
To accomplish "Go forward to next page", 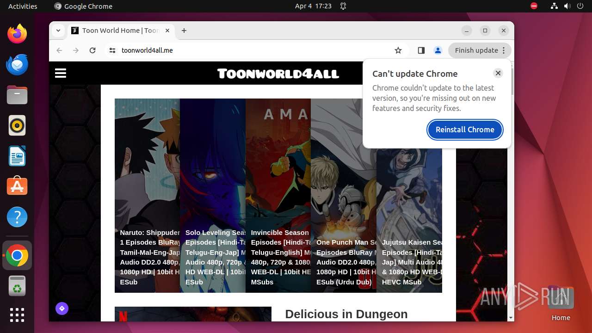I will [76, 50].
